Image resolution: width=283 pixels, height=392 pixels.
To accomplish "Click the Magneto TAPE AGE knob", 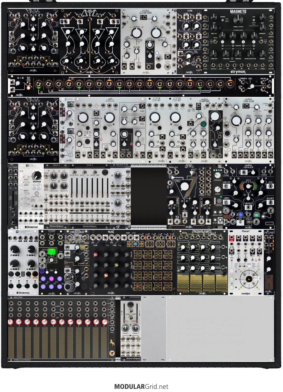I will tap(226, 54).
